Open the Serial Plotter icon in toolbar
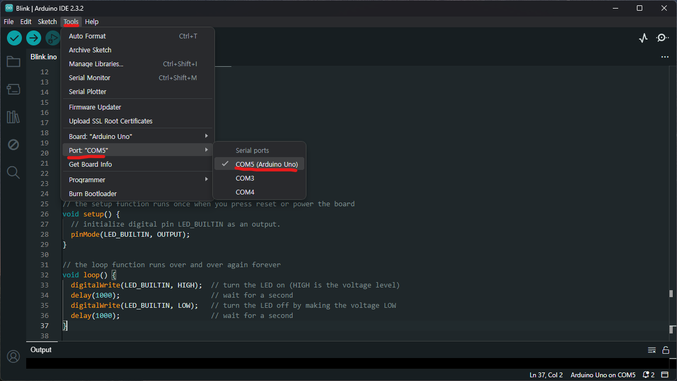677x381 pixels. point(643,38)
